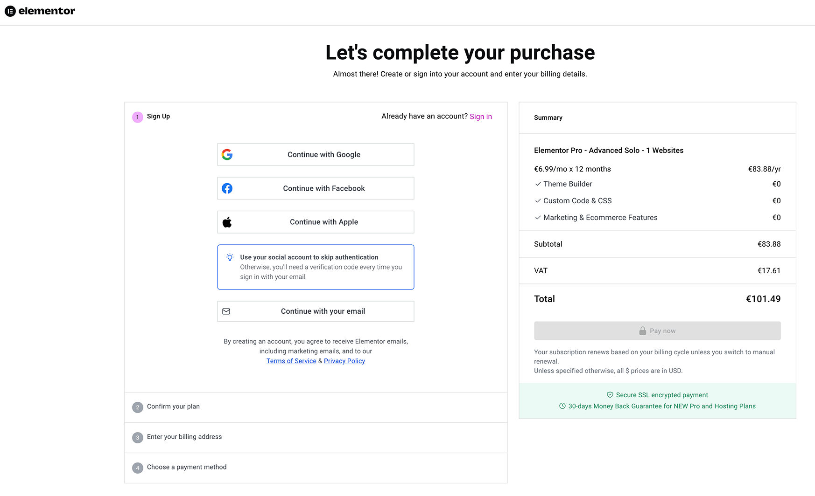Click the Pay now button
This screenshot has height=496, width=815.
[657, 331]
